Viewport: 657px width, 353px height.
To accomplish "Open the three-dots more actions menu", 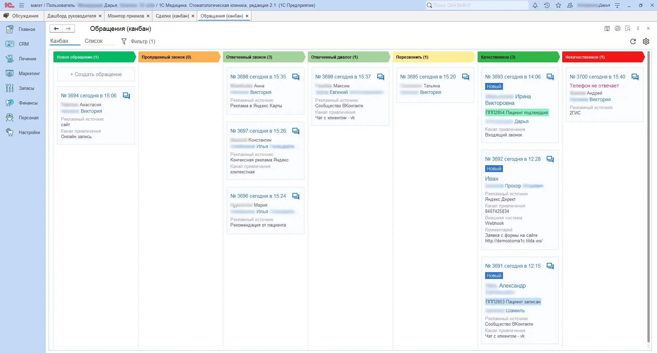I will click(x=638, y=28).
